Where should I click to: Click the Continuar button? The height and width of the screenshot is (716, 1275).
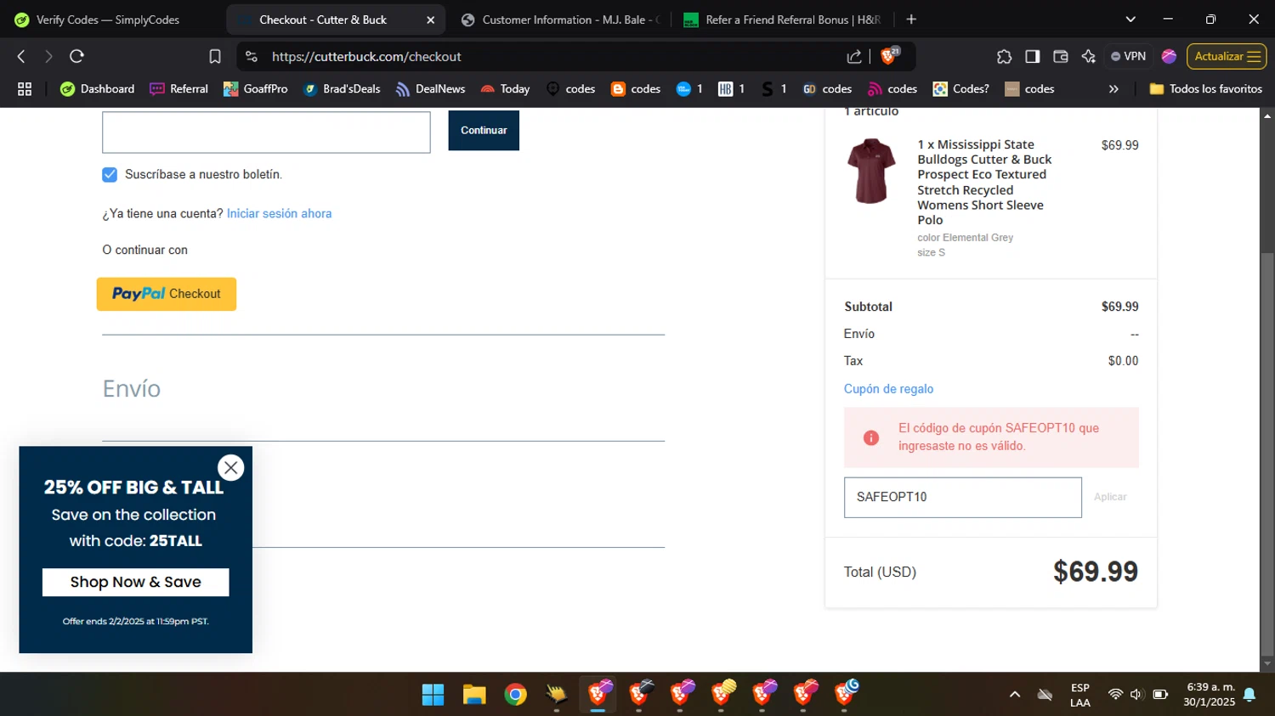484,130
